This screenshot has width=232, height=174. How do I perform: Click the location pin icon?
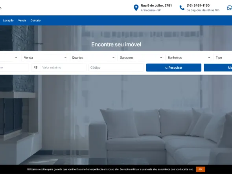136,8
